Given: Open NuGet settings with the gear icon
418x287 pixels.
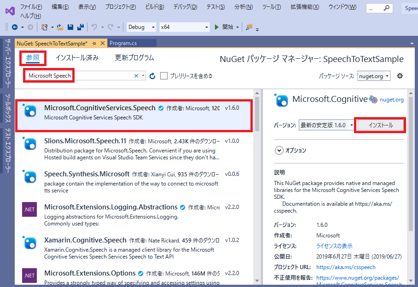Looking at the screenshot, I should pos(400,76).
